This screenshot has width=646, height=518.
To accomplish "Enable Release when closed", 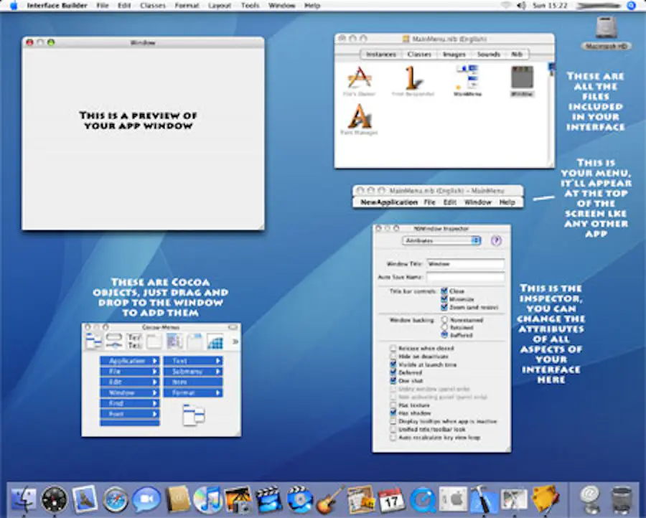I will (x=393, y=348).
